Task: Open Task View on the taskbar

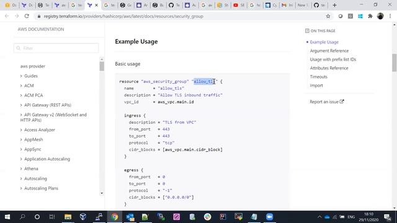Action: pos(52,217)
